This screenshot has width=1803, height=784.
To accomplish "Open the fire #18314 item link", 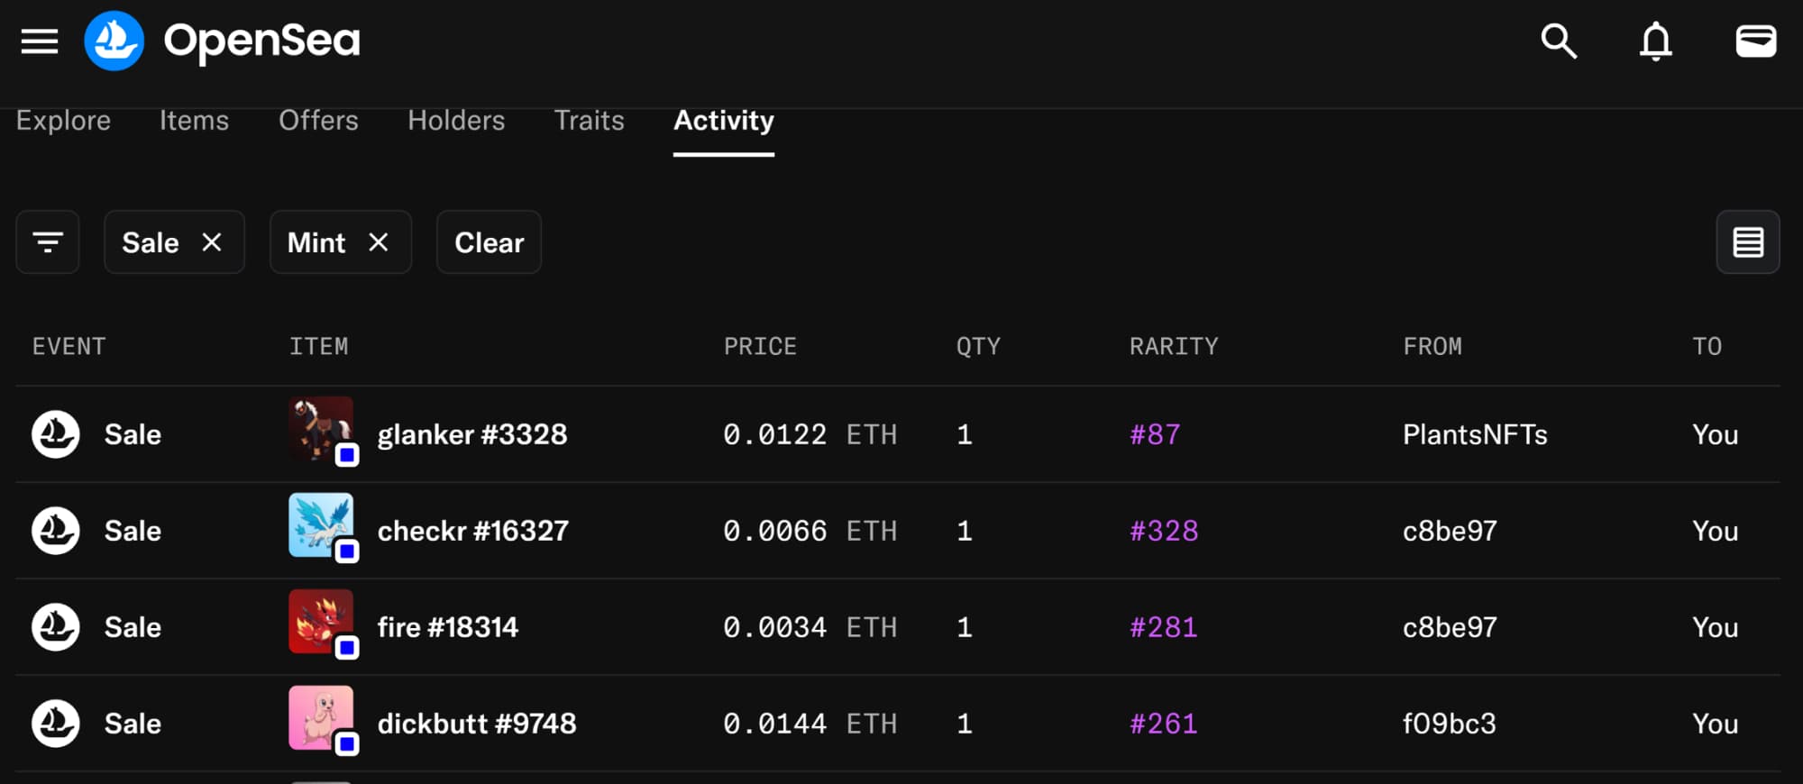I will pyautogui.click(x=447, y=627).
